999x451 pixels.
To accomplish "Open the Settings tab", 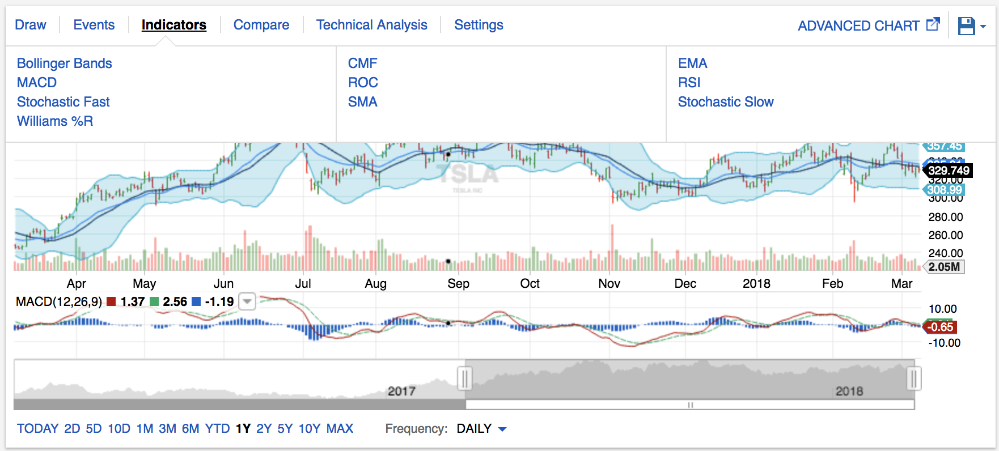I will click(x=479, y=25).
